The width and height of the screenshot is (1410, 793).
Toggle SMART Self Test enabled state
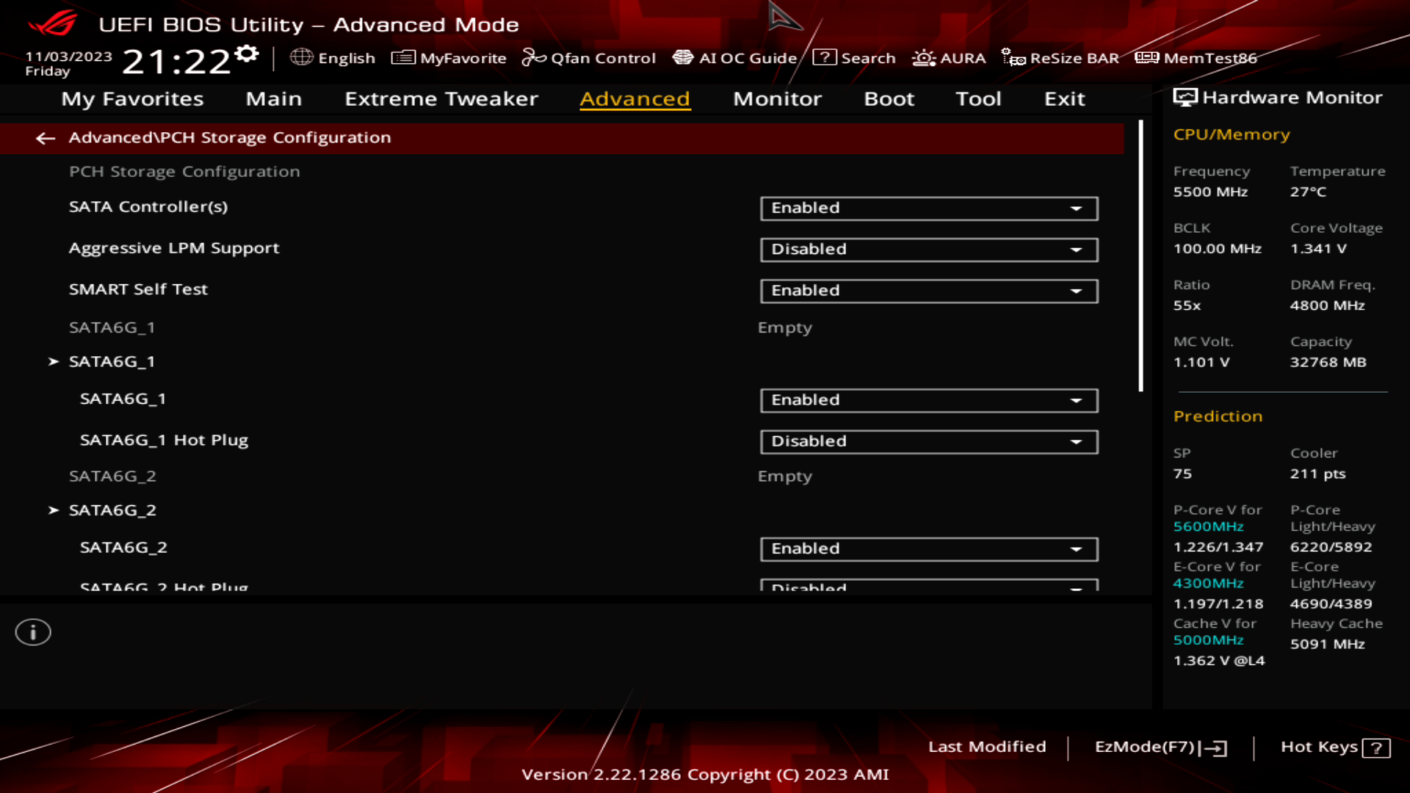(x=928, y=289)
